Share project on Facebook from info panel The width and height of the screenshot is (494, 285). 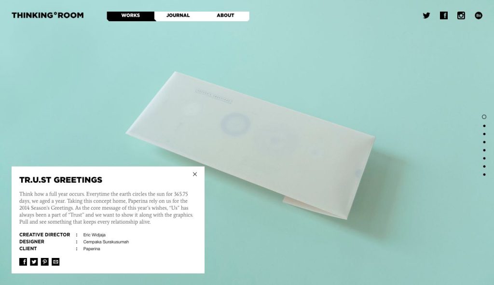[23, 262]
